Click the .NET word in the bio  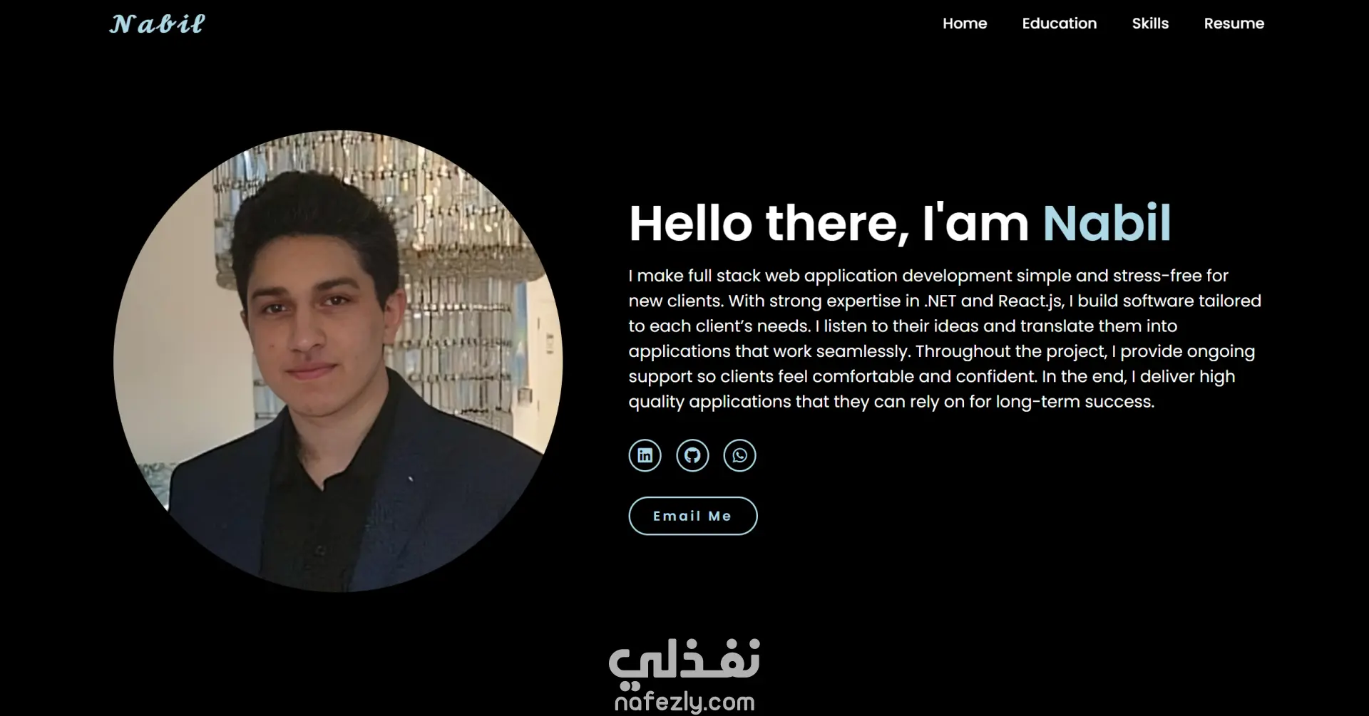pos(940,301)
